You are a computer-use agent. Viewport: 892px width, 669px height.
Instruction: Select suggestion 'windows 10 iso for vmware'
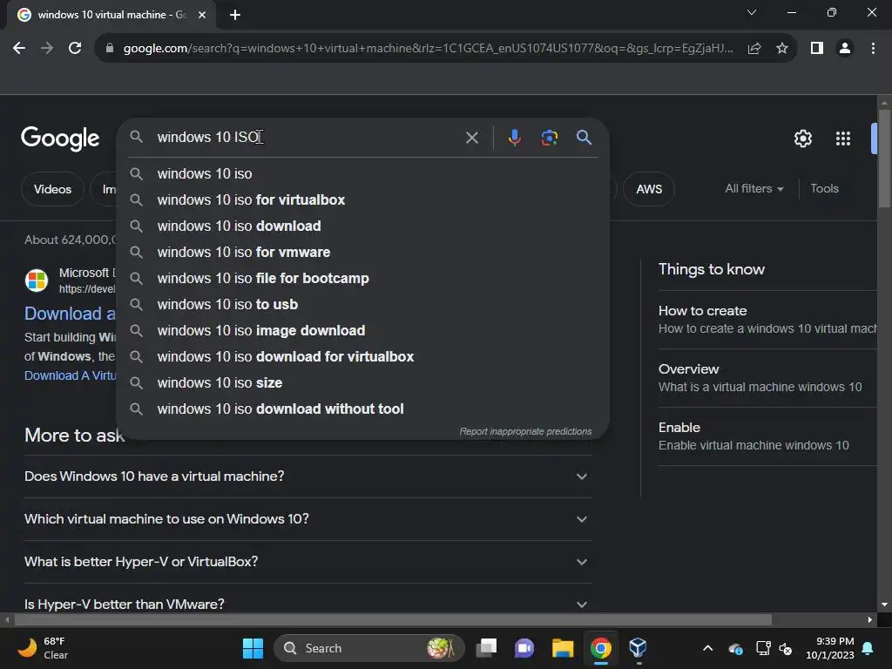pyautogui.click(x=362, y=252)
